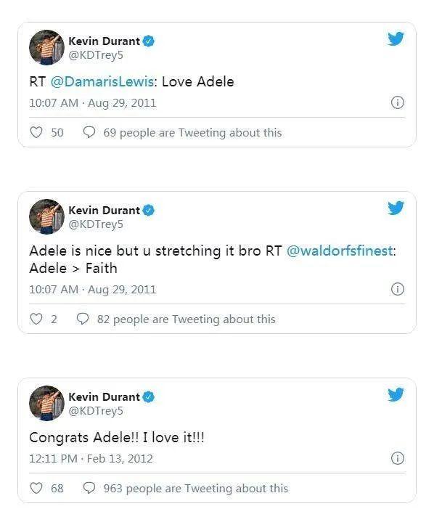
Task: Open reply bubble beside '69 people are Tweeting'
Action: [x=89, y=132]
